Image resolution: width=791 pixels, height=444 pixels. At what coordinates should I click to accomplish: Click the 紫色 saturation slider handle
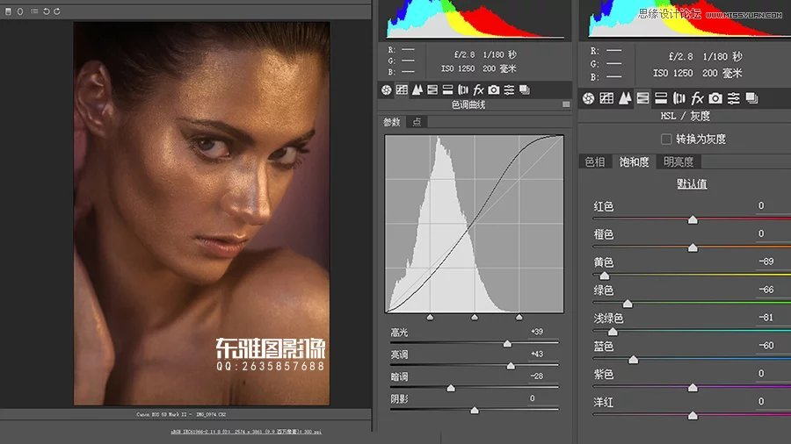pyautogui.click(x=693, y=387)
